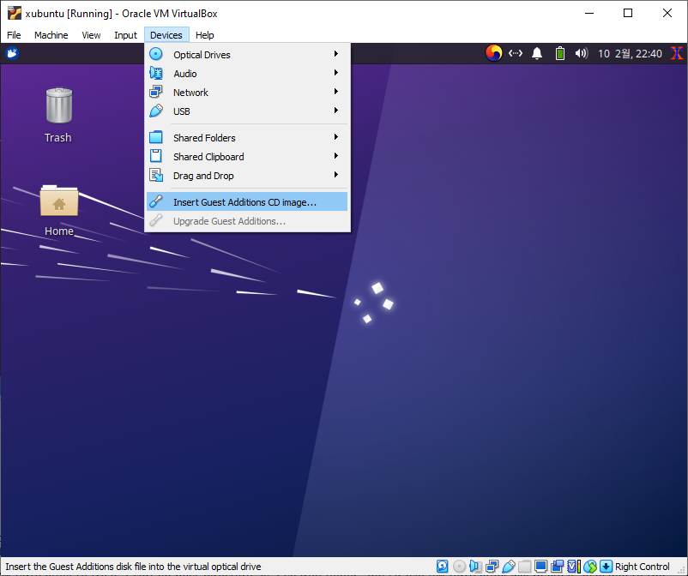
Task: Click the USB status bar indicator
Action: click(x=508, y=566)
